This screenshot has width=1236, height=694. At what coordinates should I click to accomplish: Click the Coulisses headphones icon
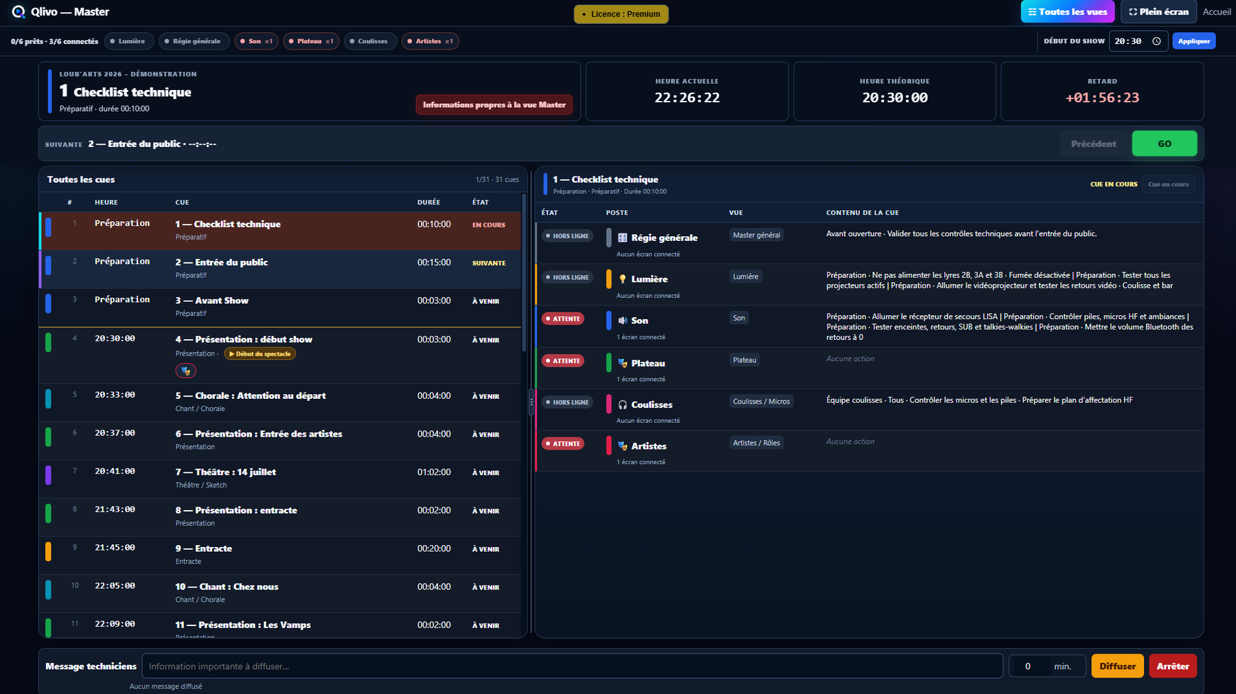click(623, 404)
